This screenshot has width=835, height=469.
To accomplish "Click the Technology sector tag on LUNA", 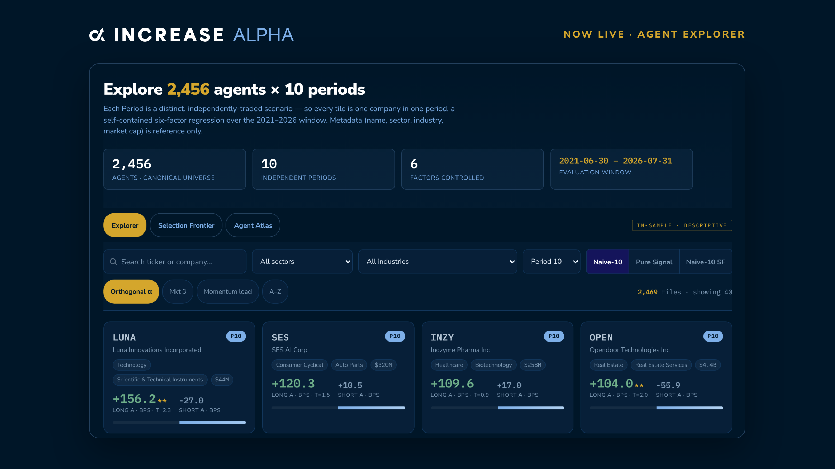I will 132,365.
